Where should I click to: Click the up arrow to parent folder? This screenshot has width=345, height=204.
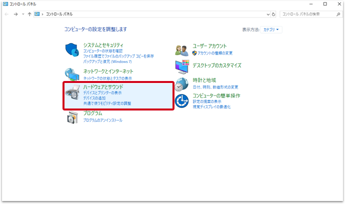point(29,14)
